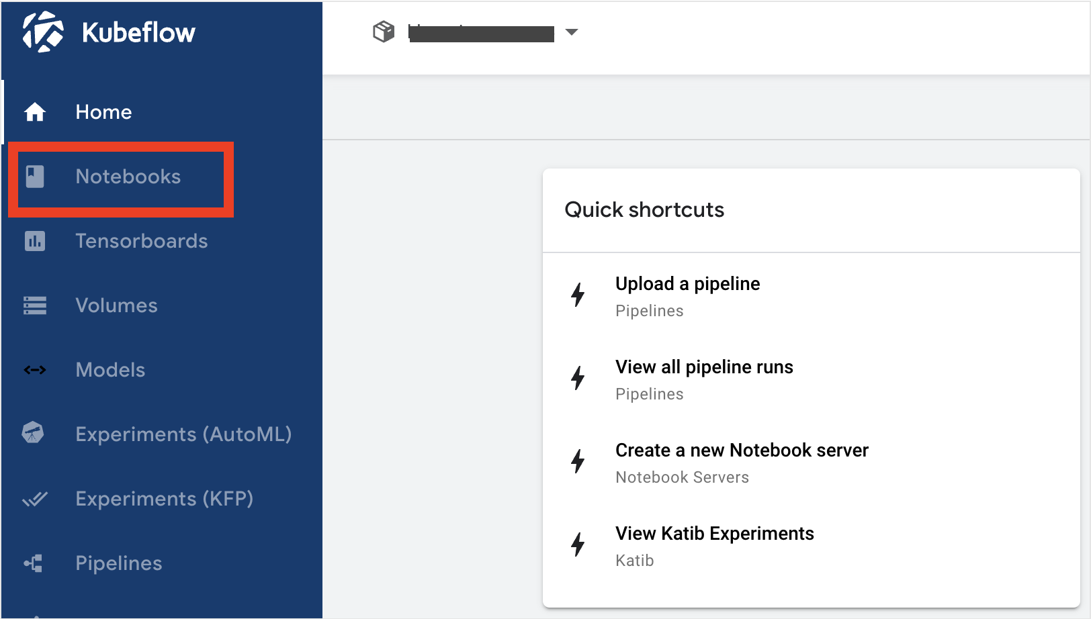
Task: Go to Tensorboards in the sidebar
Action: coord(141,241)
